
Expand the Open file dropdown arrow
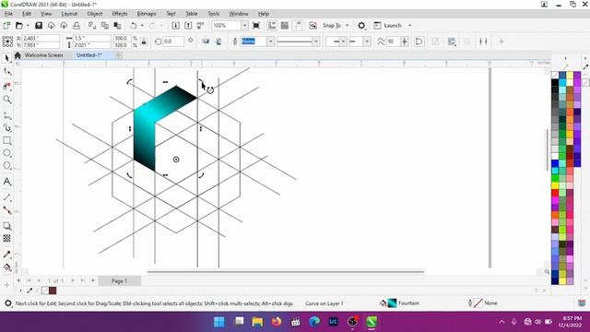(28, 25)
